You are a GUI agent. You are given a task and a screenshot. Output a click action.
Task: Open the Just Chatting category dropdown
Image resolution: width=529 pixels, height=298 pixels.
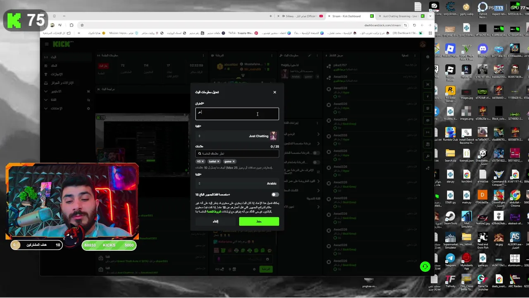tap(237, 136)
